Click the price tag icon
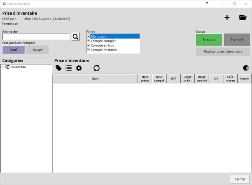Viewport: 252px width, 185px height. click(x=59, y=68)
